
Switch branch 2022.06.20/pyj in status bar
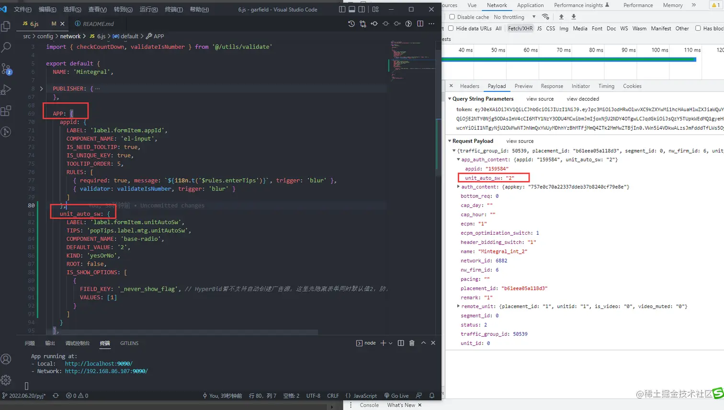(x=24, y=396)
